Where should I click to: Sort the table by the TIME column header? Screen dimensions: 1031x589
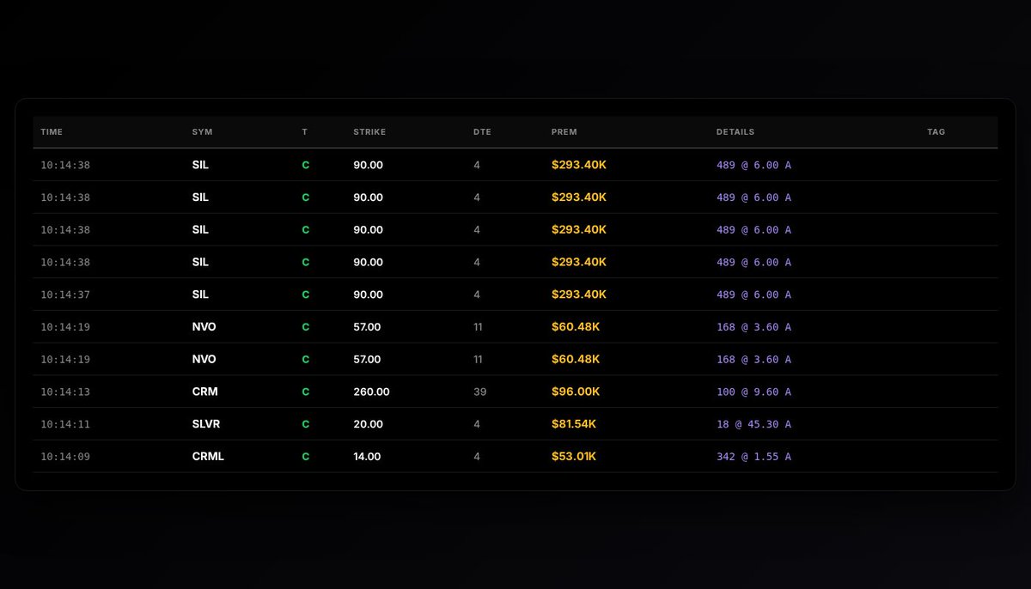coord(51,131)
